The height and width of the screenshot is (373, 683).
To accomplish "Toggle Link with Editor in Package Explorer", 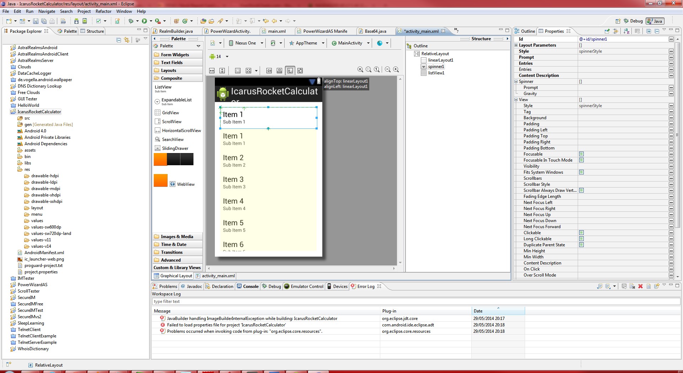I will pyautogui.click(x=127, y=40).
